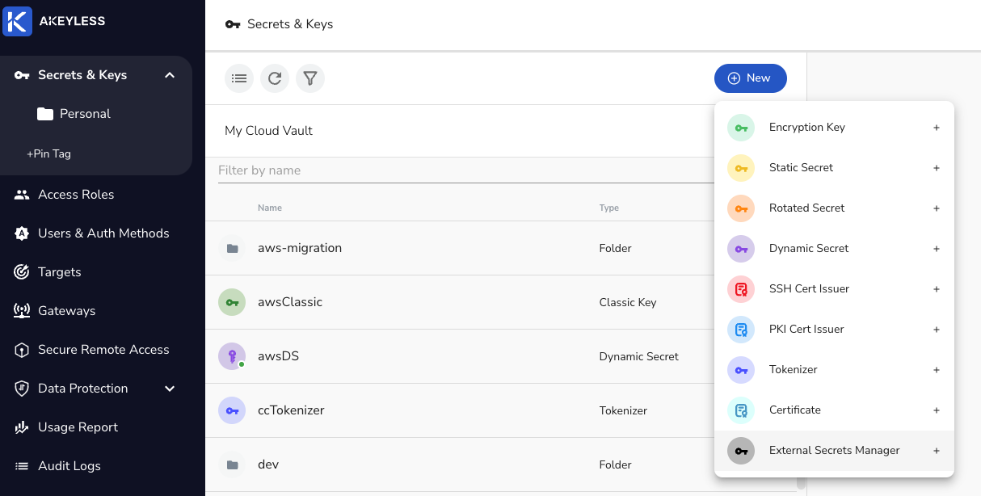Click the Secrets & Keys page title

click(290, 24)
